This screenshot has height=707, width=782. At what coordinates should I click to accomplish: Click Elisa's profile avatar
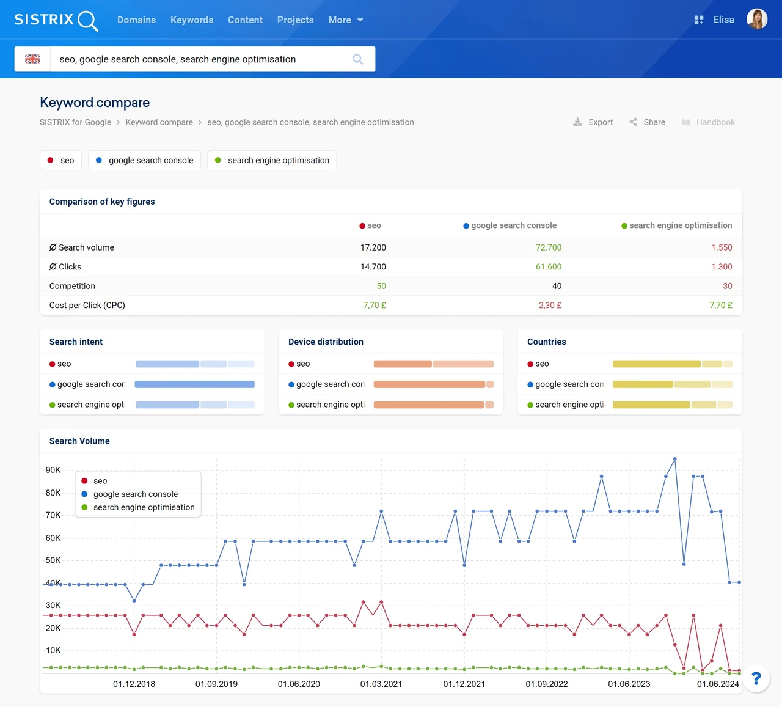pos(757,20)
